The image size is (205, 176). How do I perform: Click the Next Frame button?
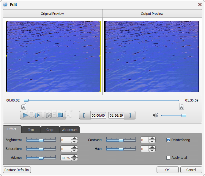tap(49, 115)
